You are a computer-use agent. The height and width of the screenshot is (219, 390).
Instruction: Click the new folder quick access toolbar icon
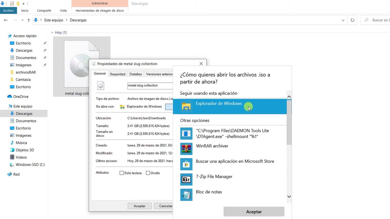pos(18,4)
